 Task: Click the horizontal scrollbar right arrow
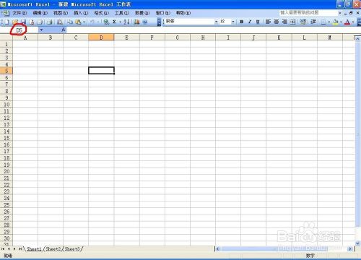coord(350,249)
